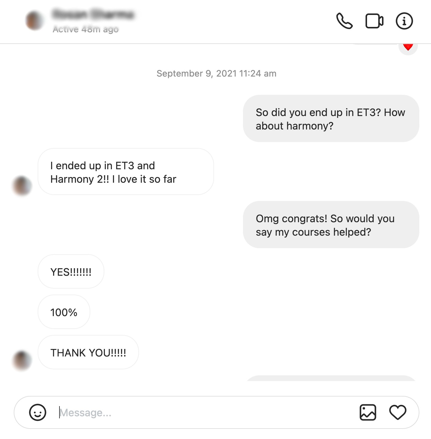The image size is (431, 439).
Task: Select the 100% message bubble
Action: pos(64,312)
